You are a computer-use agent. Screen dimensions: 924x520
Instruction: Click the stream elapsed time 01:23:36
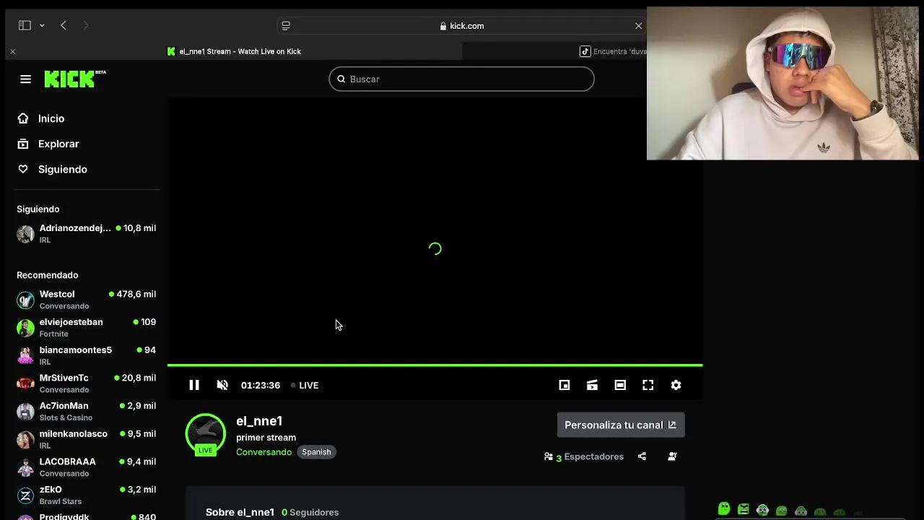261,385
